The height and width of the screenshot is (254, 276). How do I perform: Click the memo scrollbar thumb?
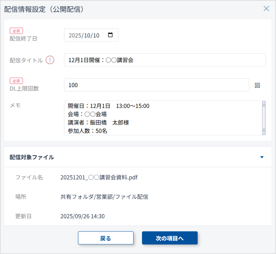click(x=264, y=118)
